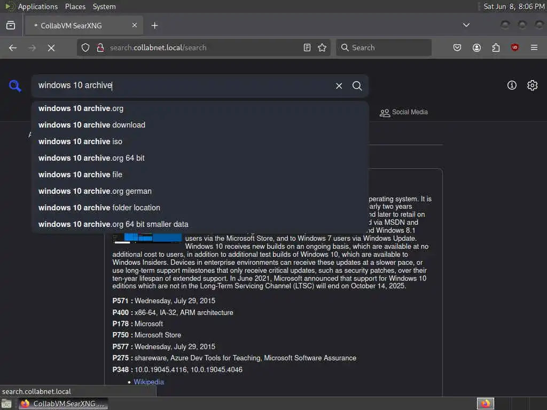The height and width of the screenshot is (410, 547).
Task: Open the Firefox View icon
Action: pos(11,25)
